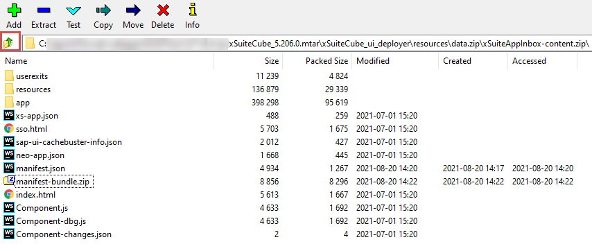Click size 5 703 of sso.html
The image size is (592, 251).
[x=269, y=129]
